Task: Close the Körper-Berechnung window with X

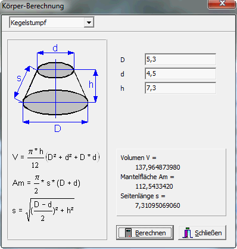Action: (x=222, y=4)
